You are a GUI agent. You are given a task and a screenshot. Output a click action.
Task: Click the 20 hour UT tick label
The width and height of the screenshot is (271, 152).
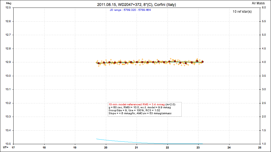[106, 147]
